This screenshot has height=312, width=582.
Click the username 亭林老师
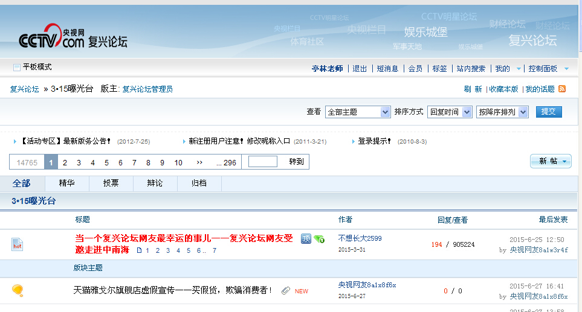[x=328, y=69]
